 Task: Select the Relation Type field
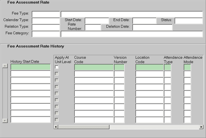tap(46, 27)
